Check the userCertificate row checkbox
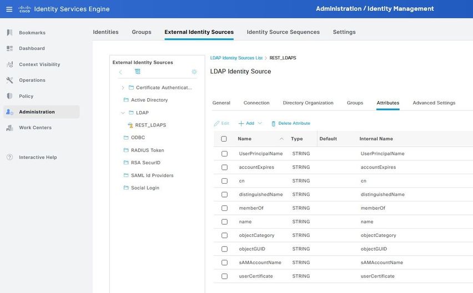 point(224,276)
